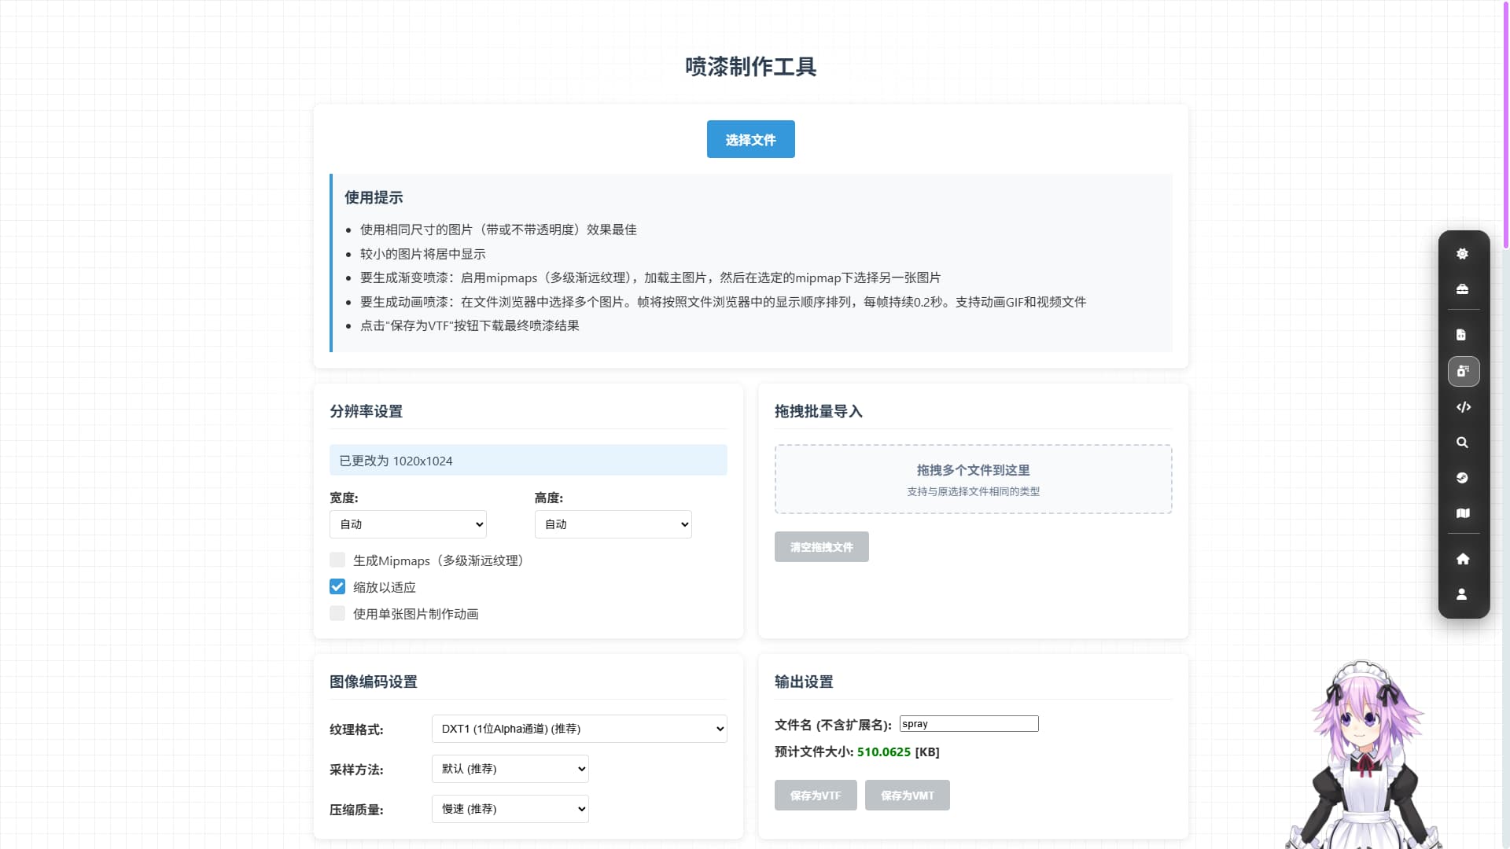
Task: Select the spray can icon in sidebar
Action: point(1463,371)
